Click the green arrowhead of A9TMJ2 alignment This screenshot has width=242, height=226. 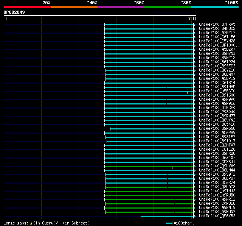click(x=194, y=191)
